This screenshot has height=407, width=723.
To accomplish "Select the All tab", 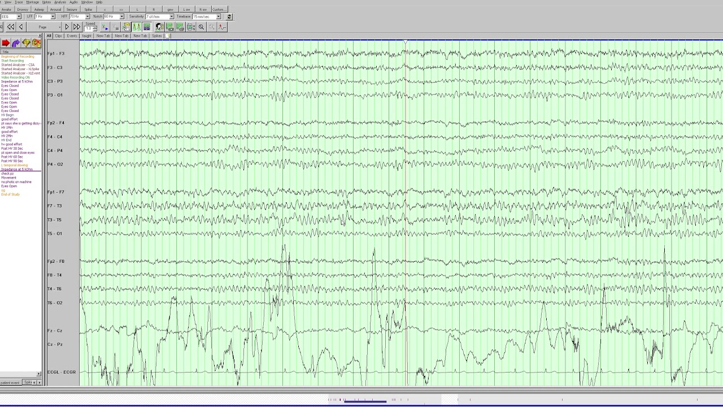I will 49,36.
